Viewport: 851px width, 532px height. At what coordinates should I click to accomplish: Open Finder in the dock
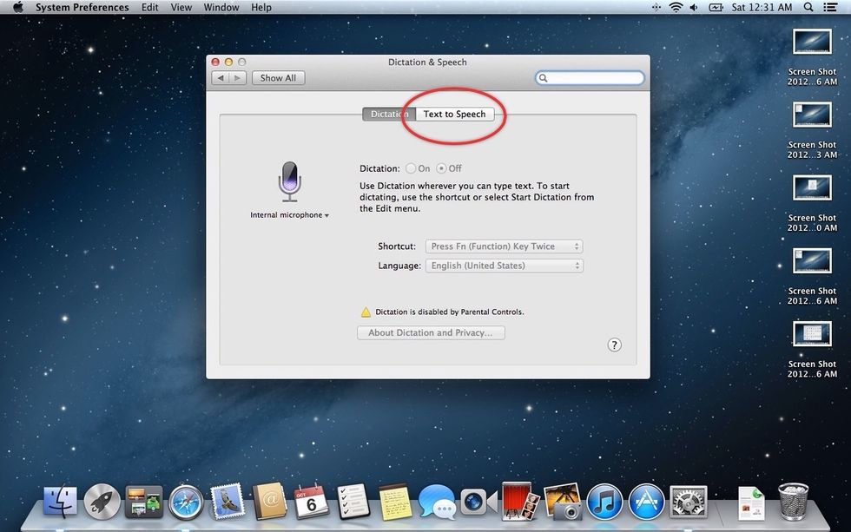60,501
